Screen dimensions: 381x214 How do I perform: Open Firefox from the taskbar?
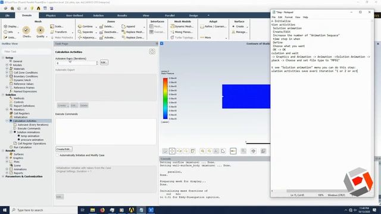[102, 210]
